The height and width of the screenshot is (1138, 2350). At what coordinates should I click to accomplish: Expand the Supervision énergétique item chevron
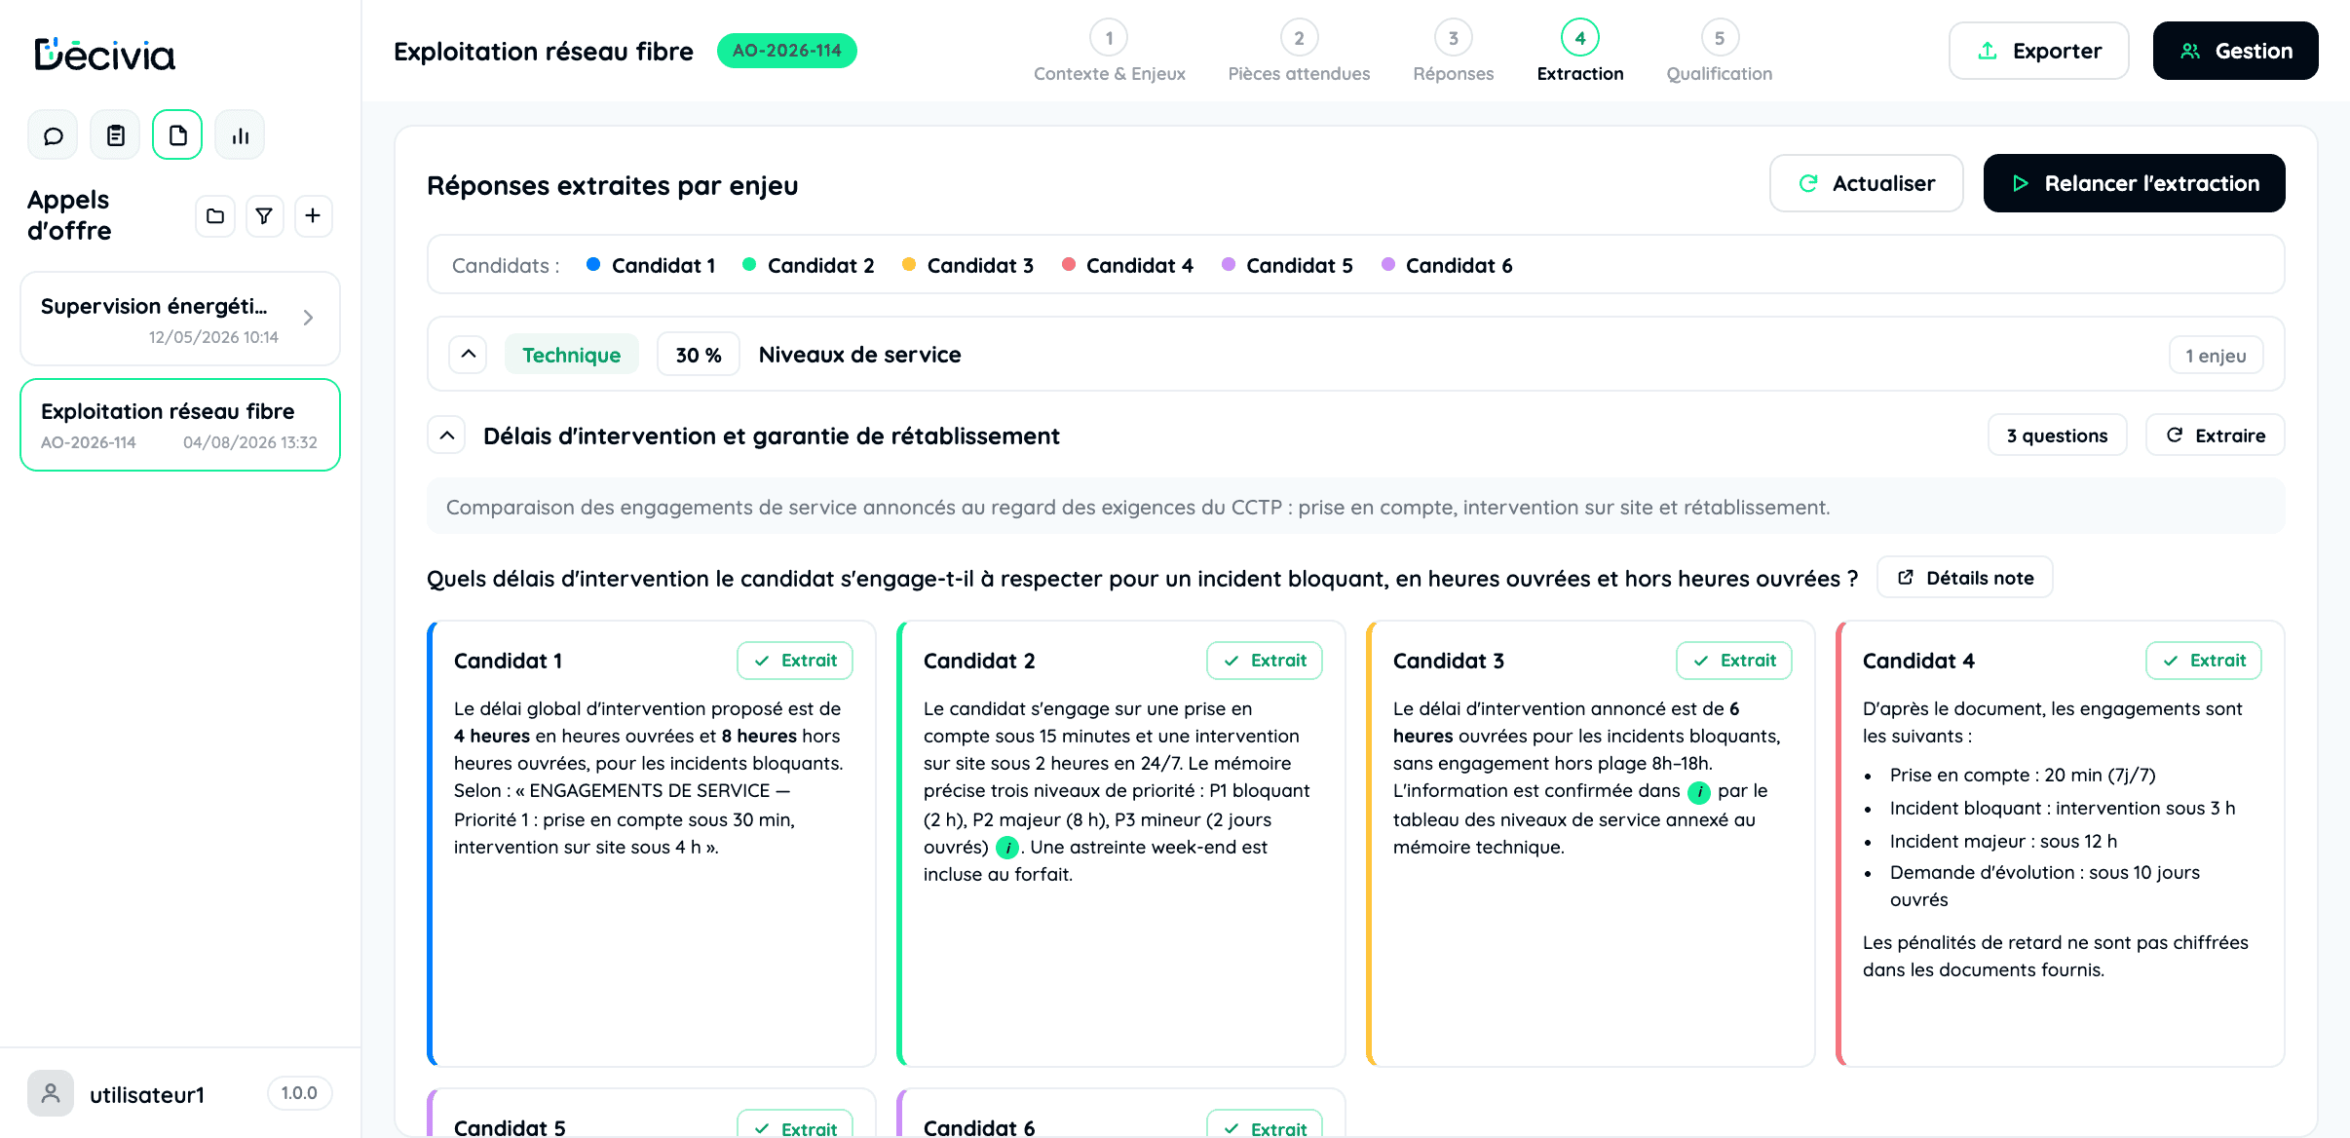[x=308, y=318]
